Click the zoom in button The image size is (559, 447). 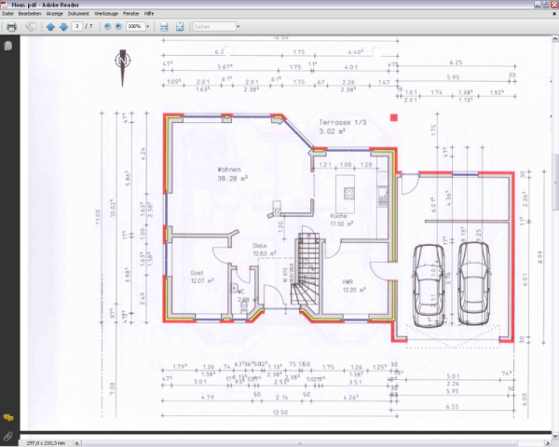118,27
